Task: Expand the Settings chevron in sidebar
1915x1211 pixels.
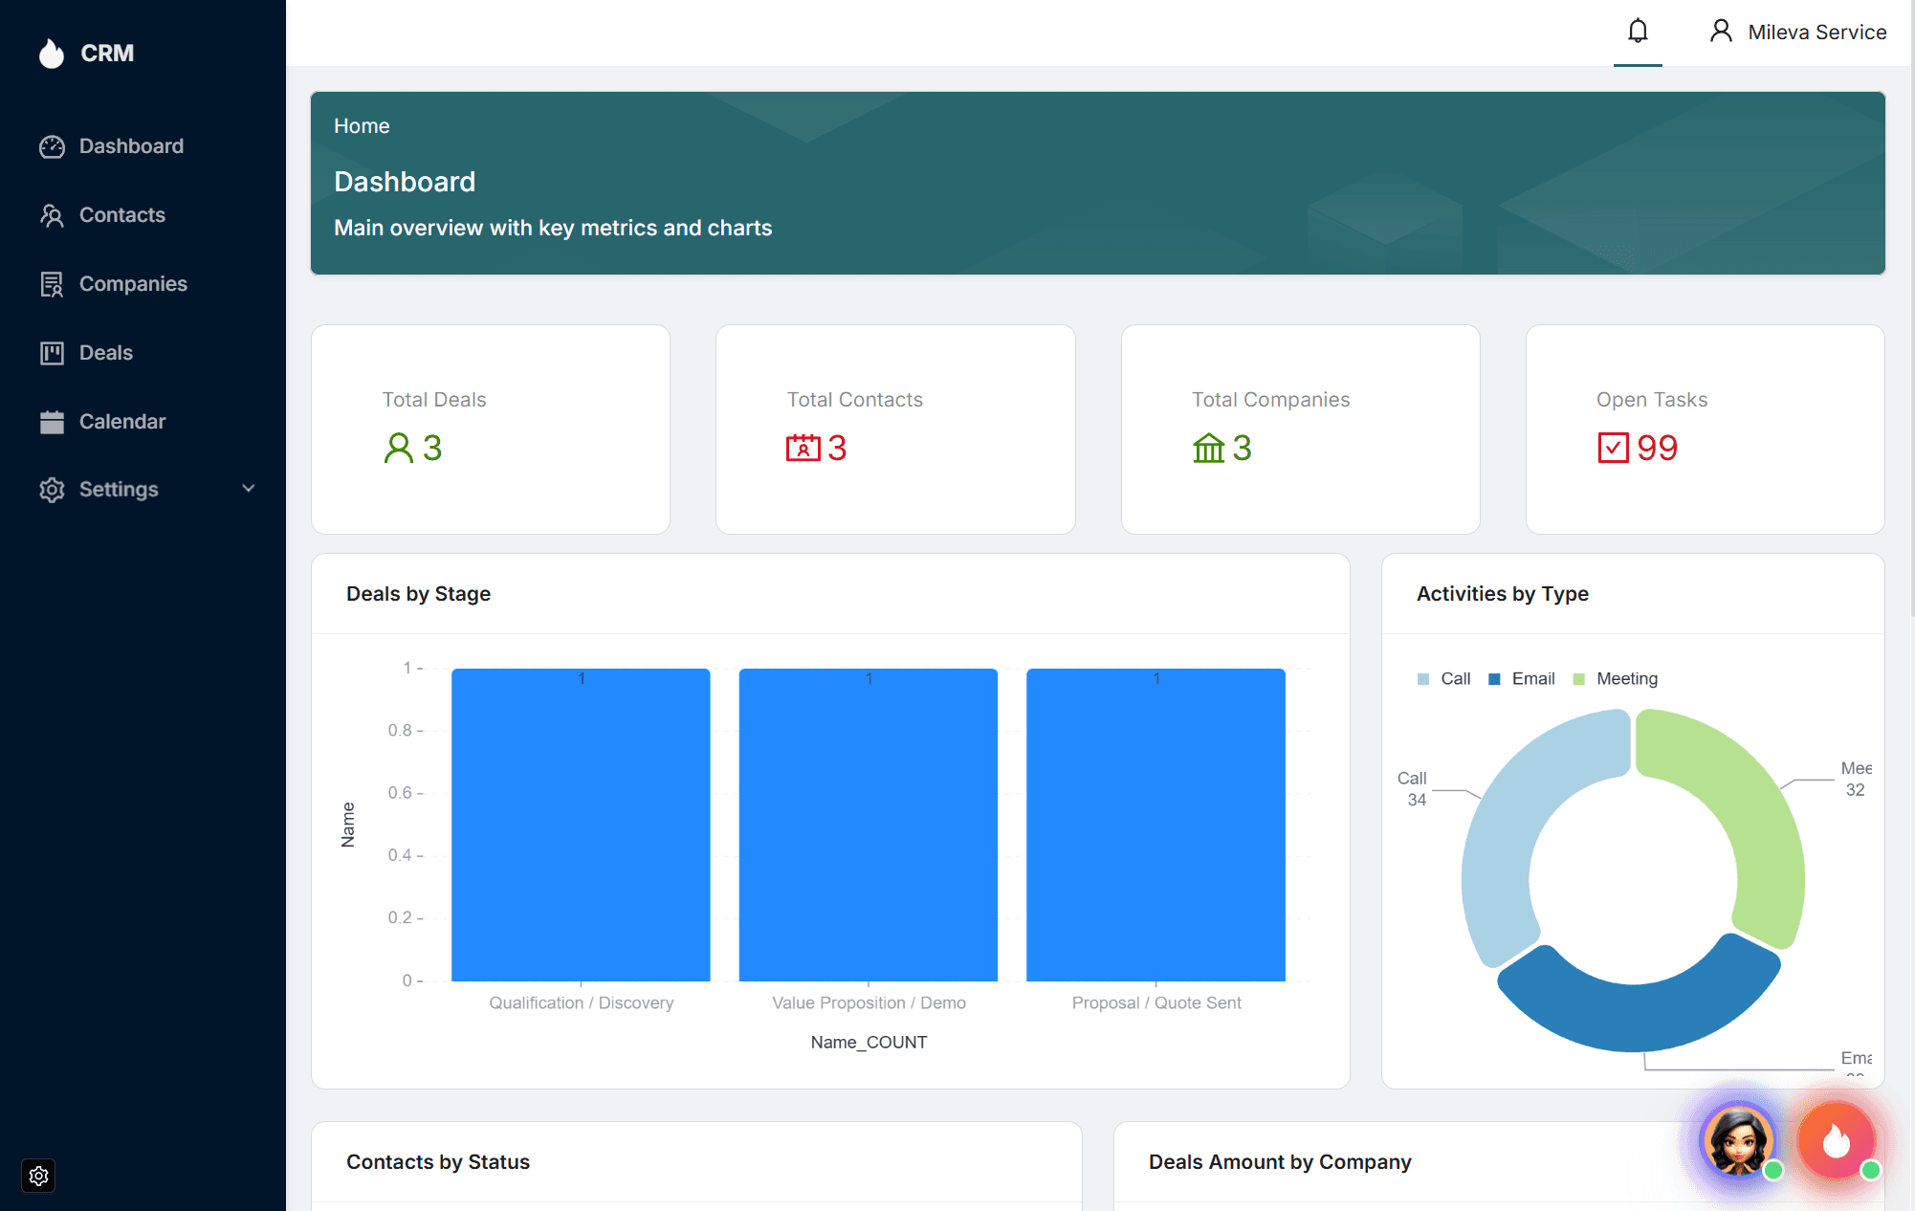Action: point(249,489)
